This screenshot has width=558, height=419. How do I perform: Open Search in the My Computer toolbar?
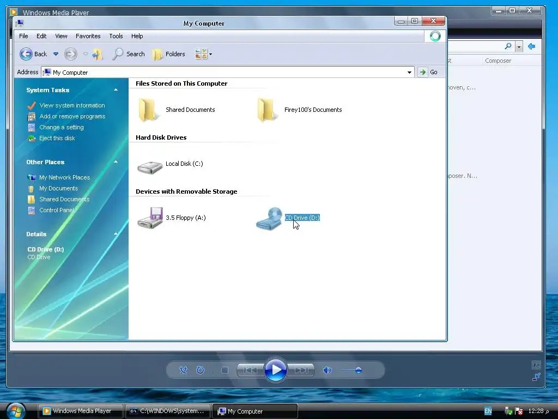(129, 54)
